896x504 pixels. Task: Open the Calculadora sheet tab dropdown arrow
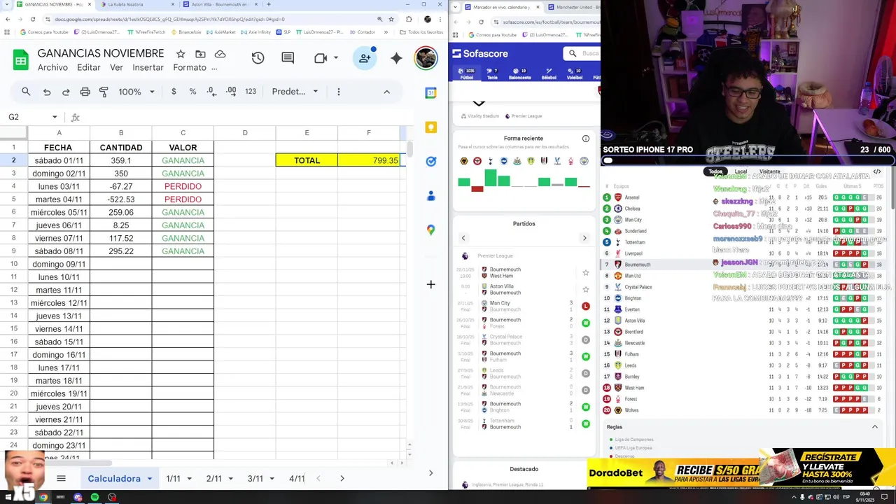pyautogui.click(x=150, y=479)
